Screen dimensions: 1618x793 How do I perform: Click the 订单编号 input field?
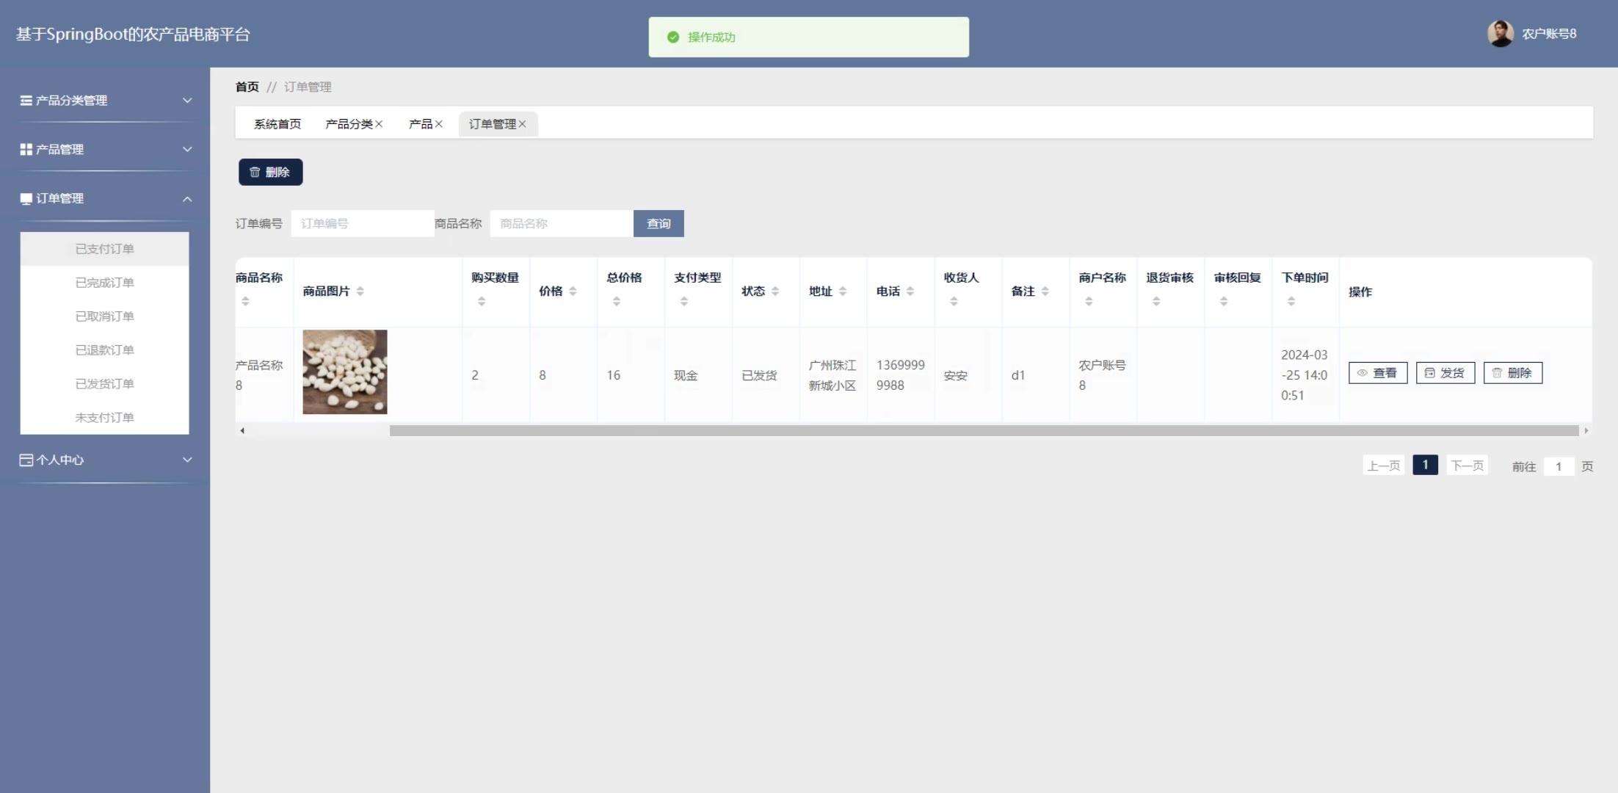click(363, 223)
